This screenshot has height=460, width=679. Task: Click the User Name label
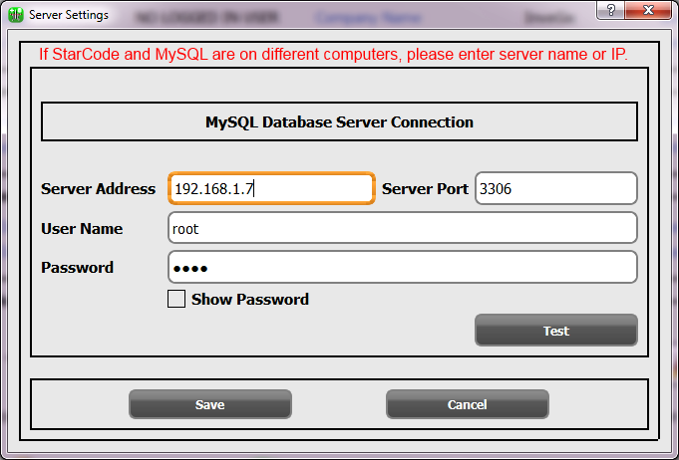[82, 228]
